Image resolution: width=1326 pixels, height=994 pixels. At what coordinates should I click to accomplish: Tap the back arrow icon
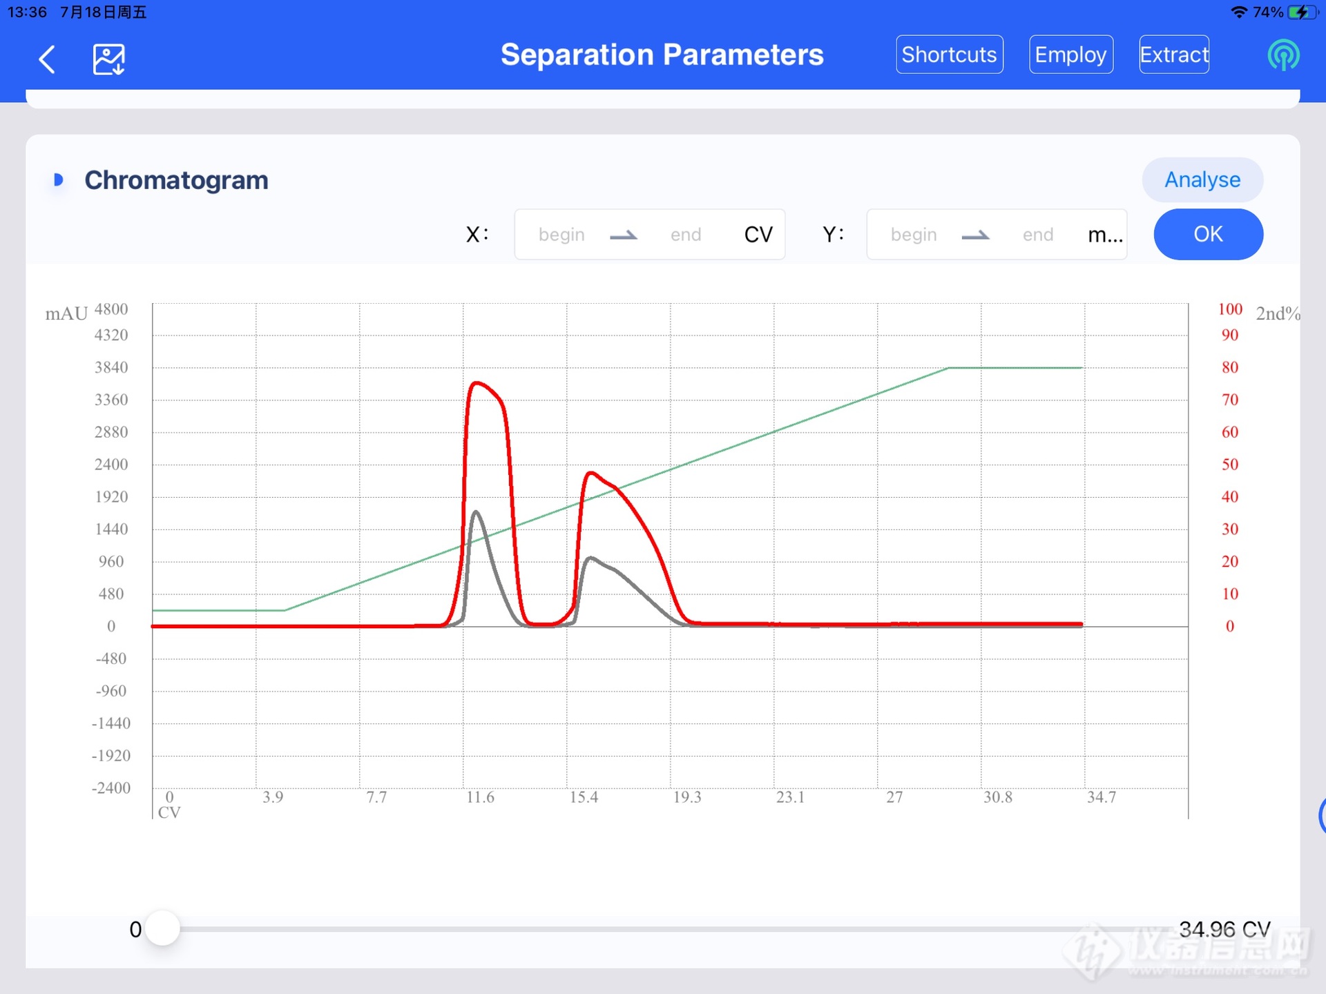coord(47,59)
